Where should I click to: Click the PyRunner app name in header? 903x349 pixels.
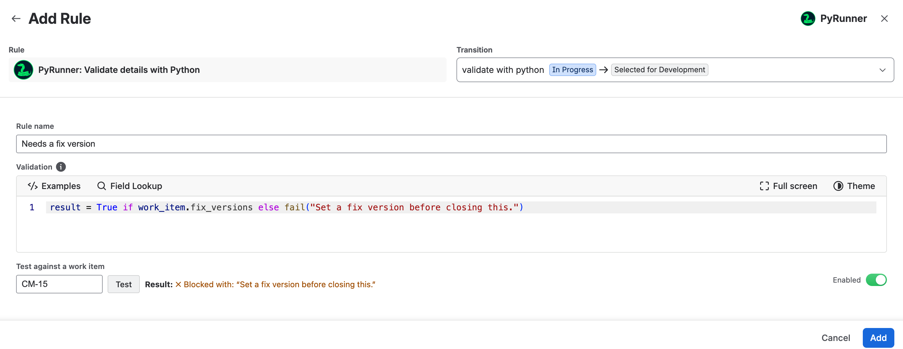click(x=843, y=19)
